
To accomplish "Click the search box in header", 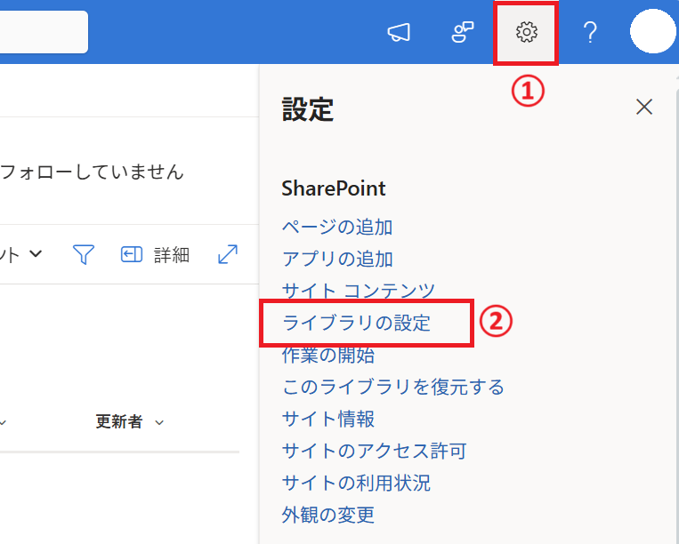I will pyautogui.click(x=44, y=32).
